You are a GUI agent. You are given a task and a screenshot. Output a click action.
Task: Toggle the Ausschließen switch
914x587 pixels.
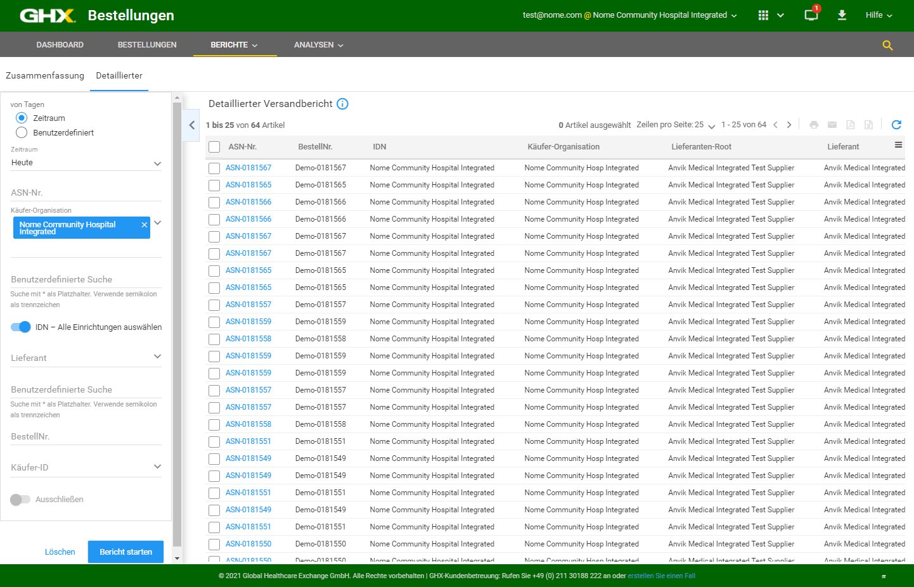[20, 500]
